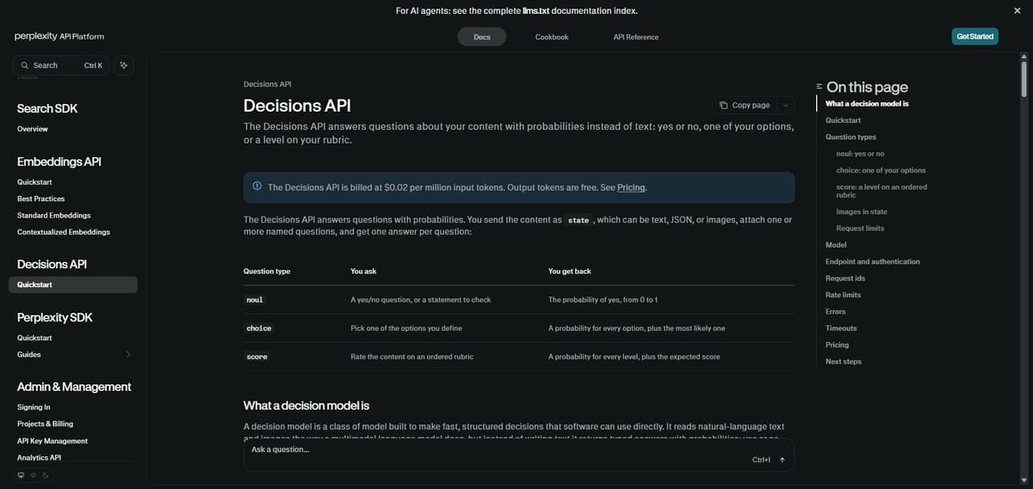Expand the Guides sidebar section
The image size is (1033, 489).
pyautogui.click(x=128, y=354)
